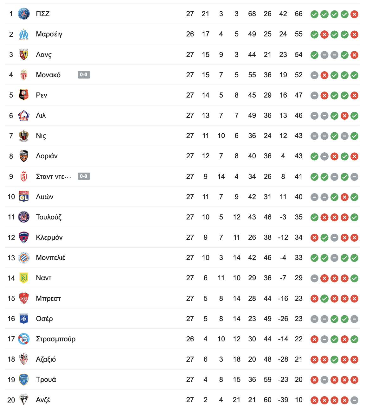This screenshot has height=418, width=372.
Task: Click the gray draw icon in Μονπελιέ row
Action: point(334,258)
